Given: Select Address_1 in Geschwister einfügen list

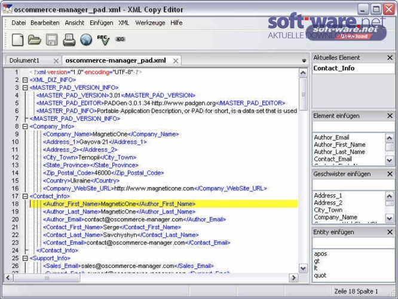Looking at the screenshot, I should pos(328,196).
